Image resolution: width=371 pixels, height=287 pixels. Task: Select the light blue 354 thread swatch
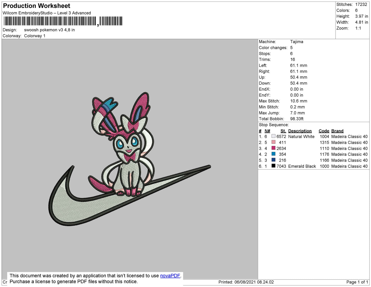click(x=273, y=154)
